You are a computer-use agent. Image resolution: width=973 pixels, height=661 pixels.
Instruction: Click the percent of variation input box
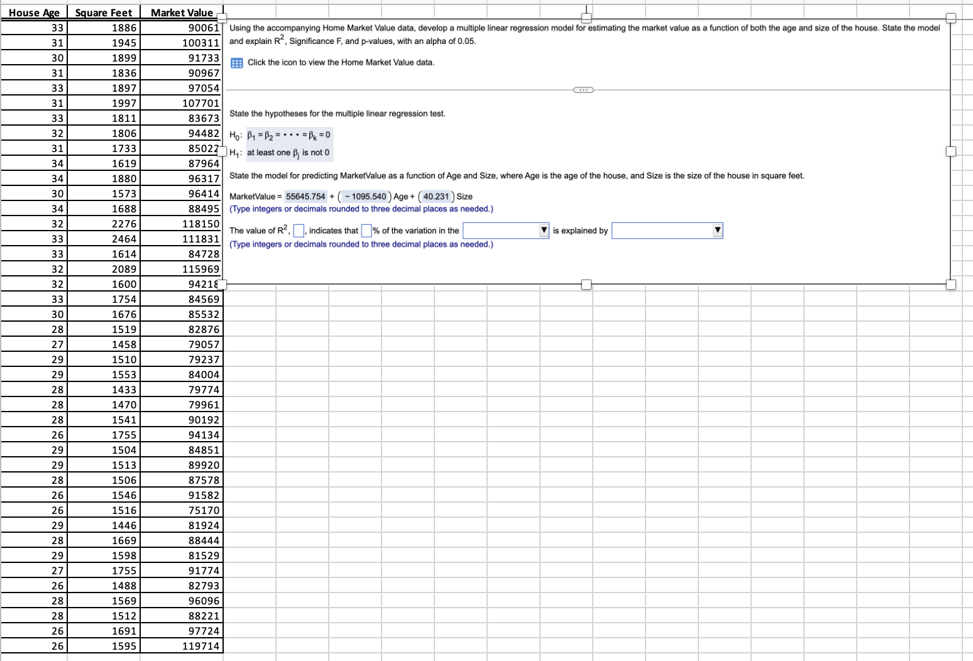(366, 231)
